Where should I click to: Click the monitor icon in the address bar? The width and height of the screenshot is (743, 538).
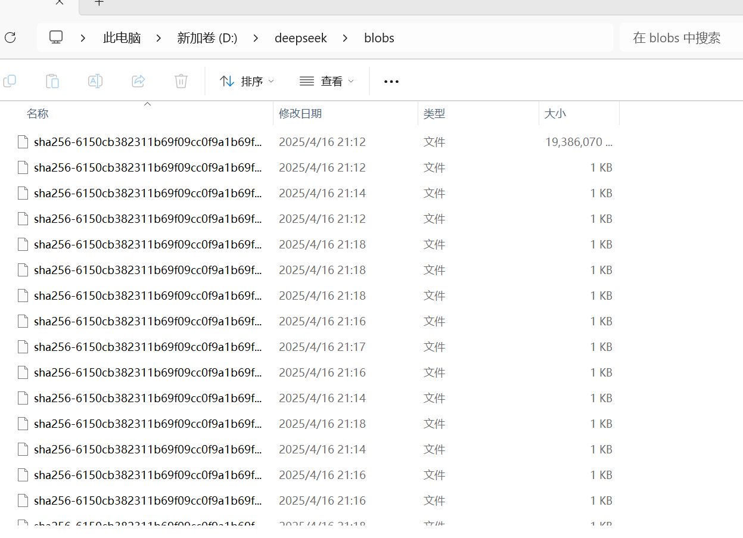tap(56, 38)
